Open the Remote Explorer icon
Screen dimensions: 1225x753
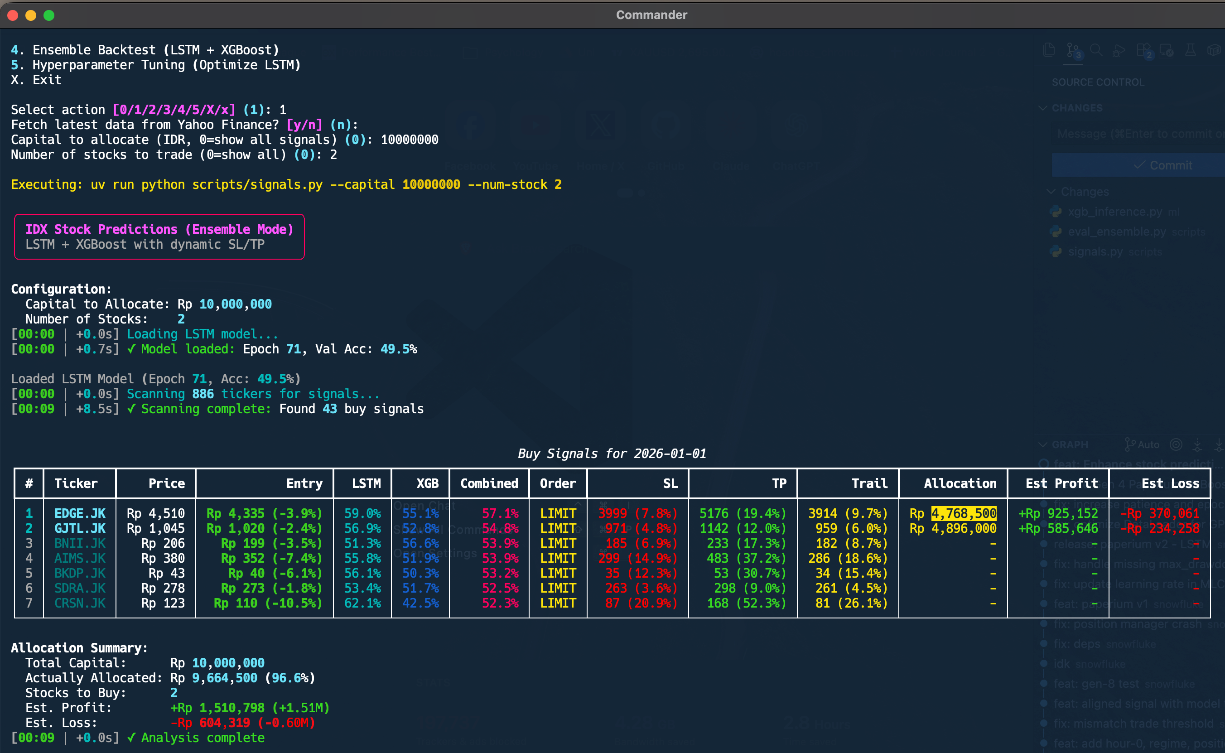coord(1166,50)
